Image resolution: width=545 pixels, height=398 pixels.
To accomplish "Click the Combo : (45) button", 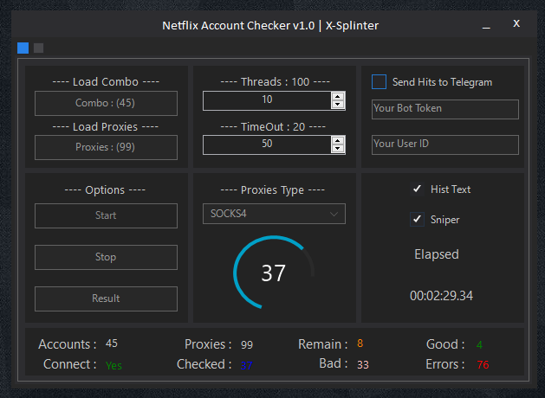I will pos(106,104).
